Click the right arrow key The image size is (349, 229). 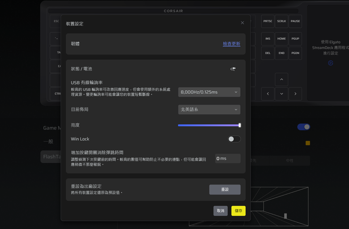295,94
